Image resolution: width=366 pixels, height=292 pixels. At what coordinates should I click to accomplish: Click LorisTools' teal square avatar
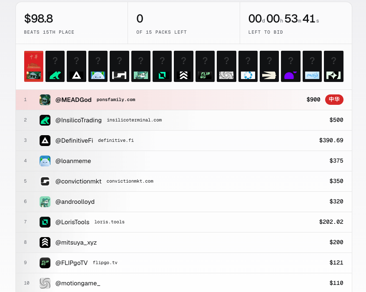pos(45,222)
